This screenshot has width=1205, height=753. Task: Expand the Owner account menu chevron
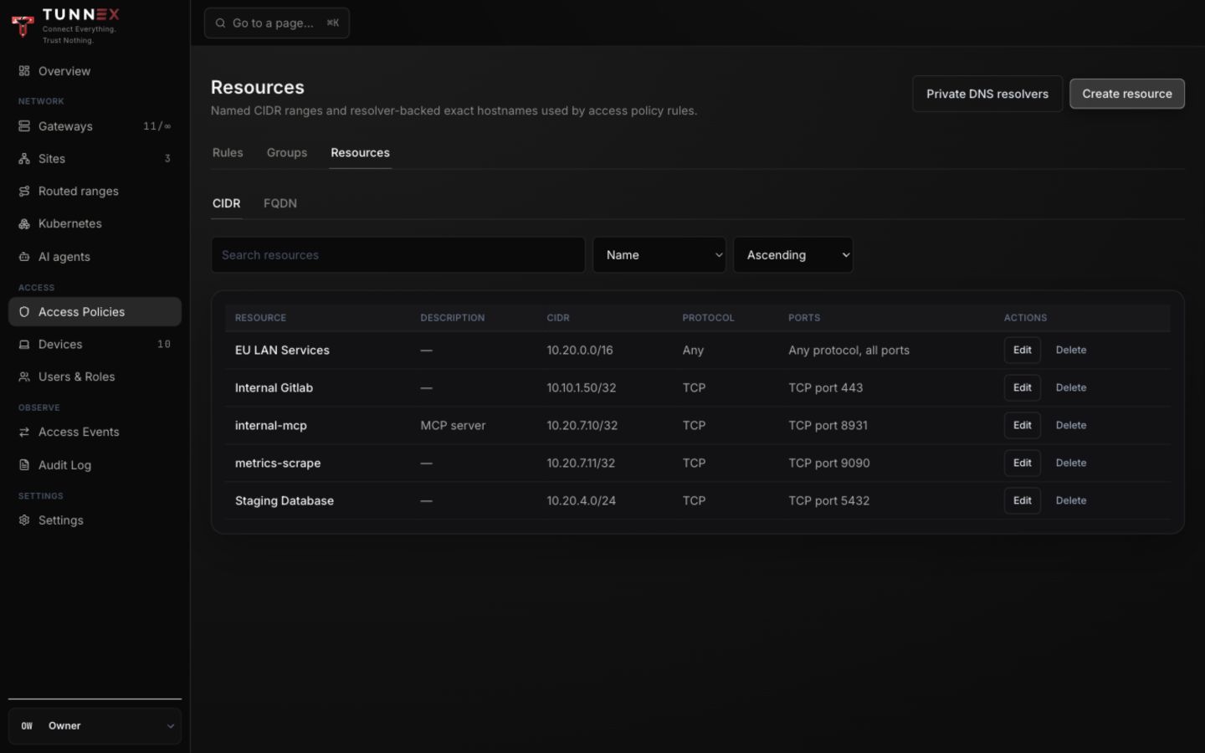tap(170, 726)
